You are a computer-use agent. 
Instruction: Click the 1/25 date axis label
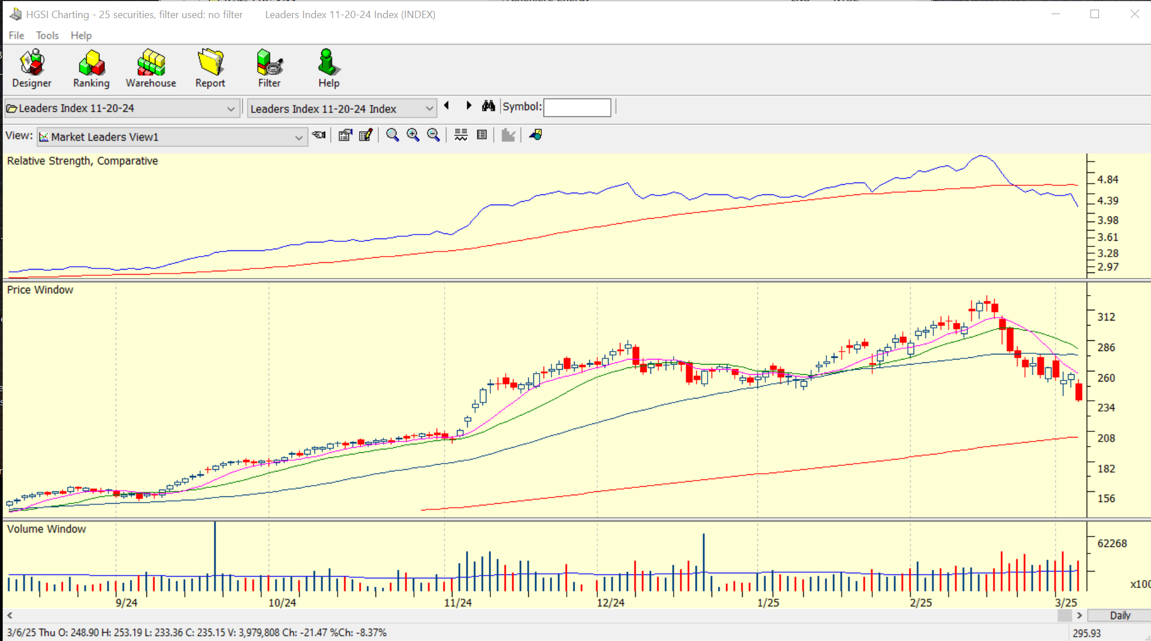768,603
